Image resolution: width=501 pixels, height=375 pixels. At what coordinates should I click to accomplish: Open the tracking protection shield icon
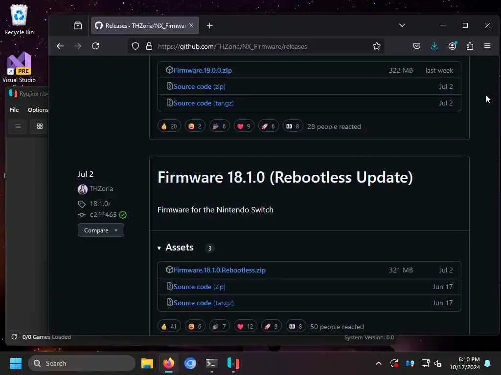pos(136,46)
